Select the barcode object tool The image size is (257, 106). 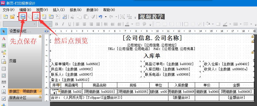[x=4, y=82]
